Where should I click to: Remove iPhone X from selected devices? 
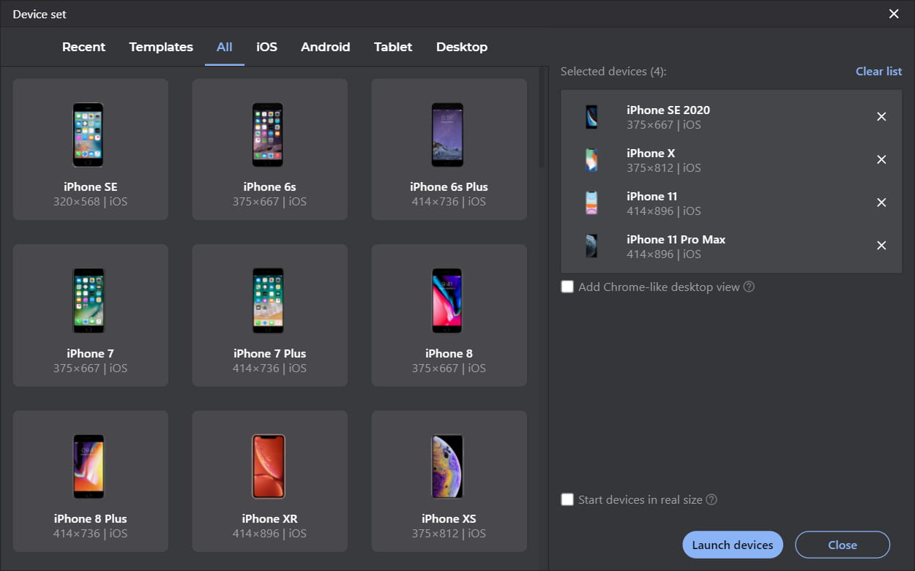[881, 160]
